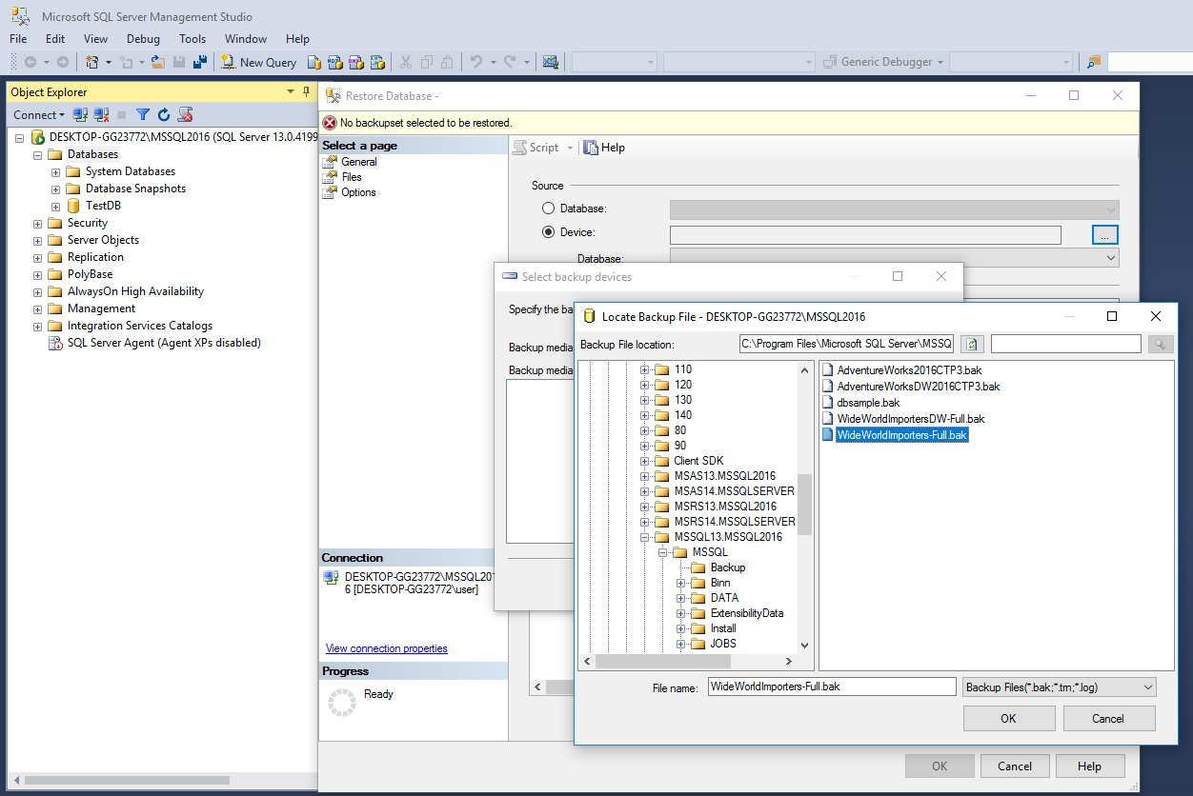Open the File menu

(18, 39)
